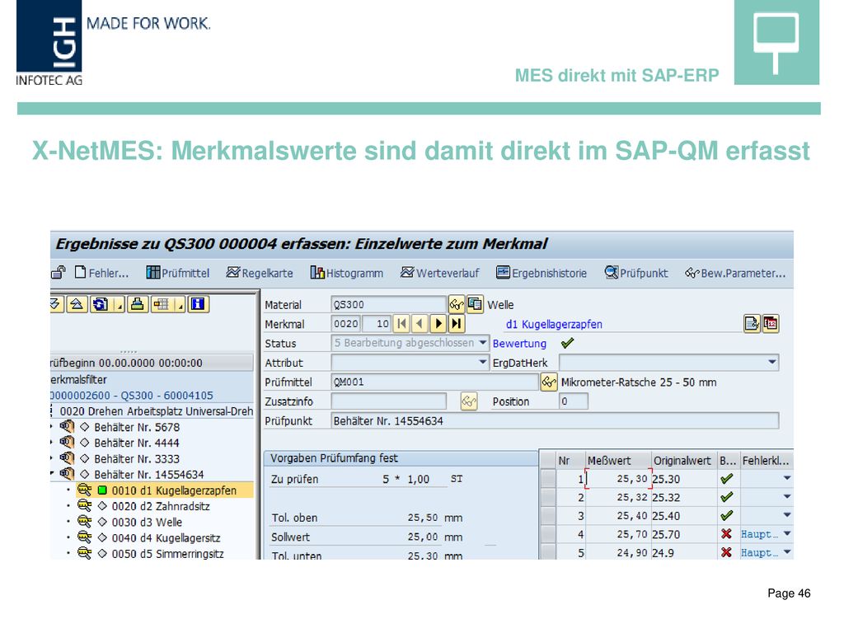Click the Prüfmittel field QM001
Screen dimensions: 844x633
pyautogui.click(x=434, y=382)
